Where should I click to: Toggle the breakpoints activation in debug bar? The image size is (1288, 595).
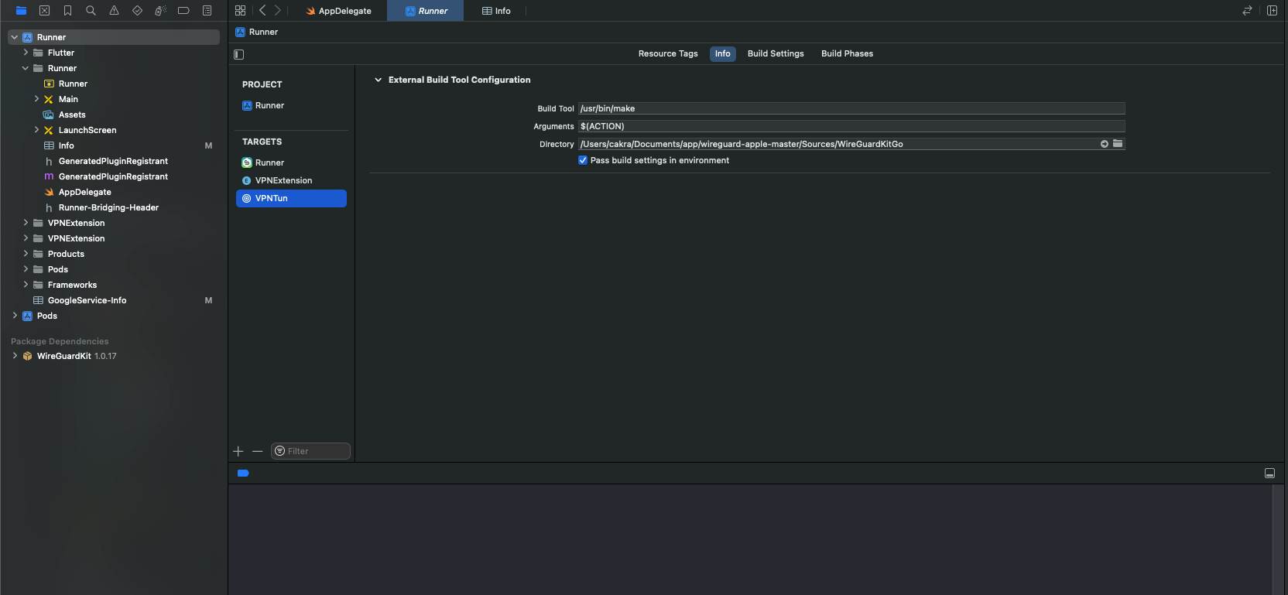[243, 473]
